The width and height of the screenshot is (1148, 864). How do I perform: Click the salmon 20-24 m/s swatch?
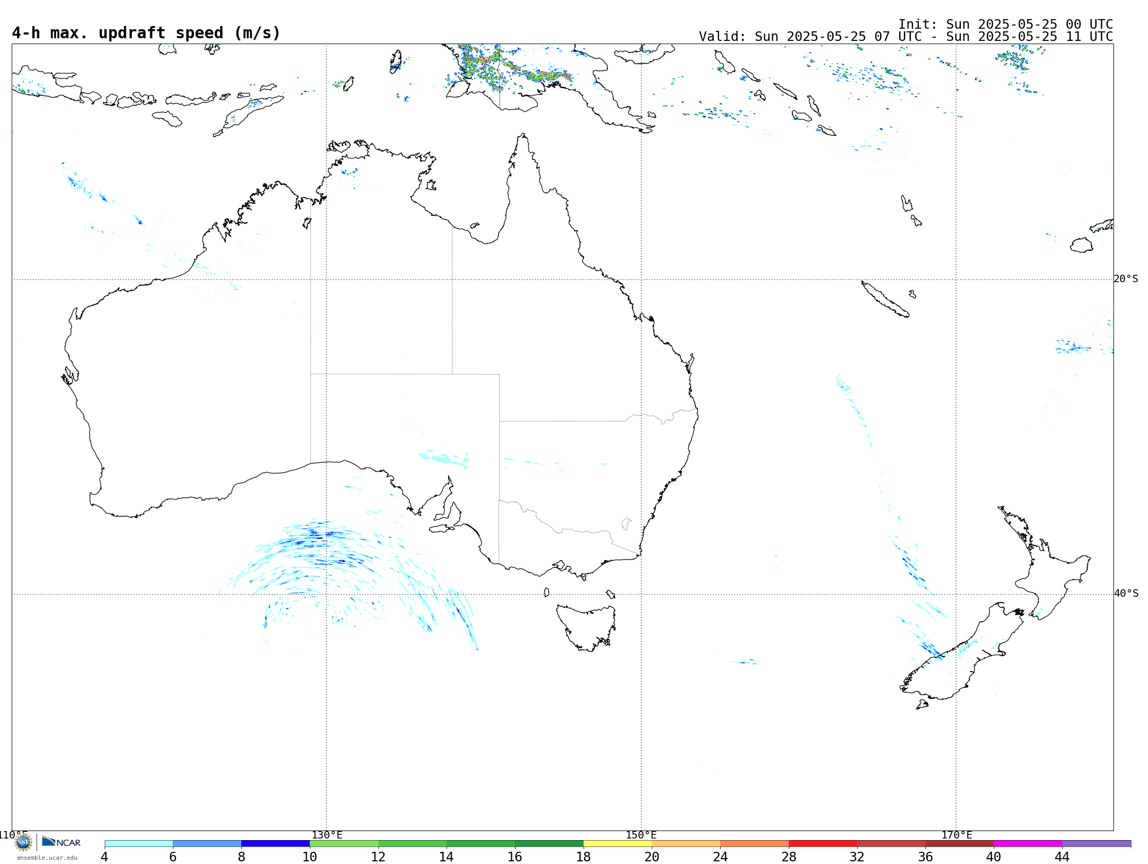tap(686, 843)
